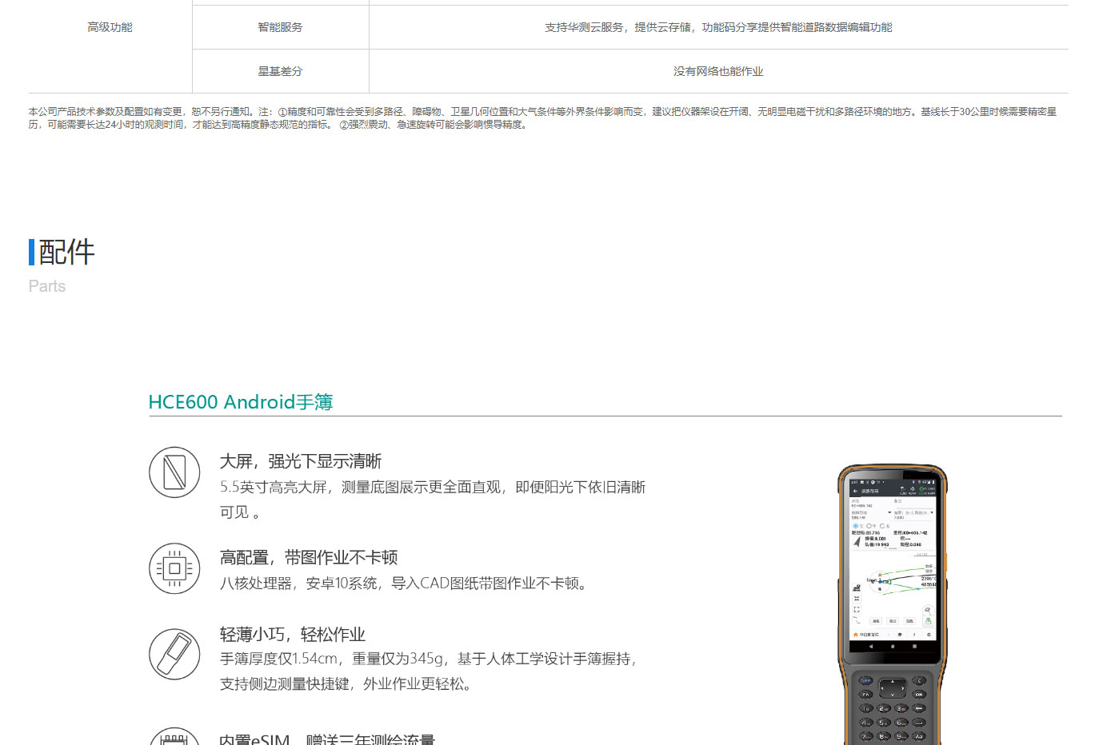The height and width of the screenshot is (745, 1099).
Task: Click the 大屏，强光下显示清晰 title
Action: click(301, 461)
